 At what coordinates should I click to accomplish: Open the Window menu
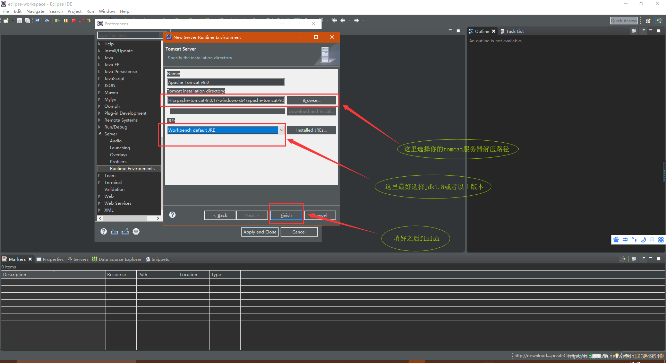[107, 11]
